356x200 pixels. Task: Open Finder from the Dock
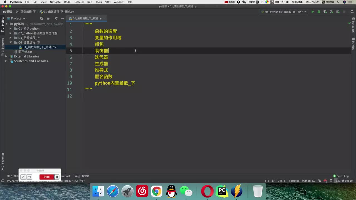[98, 191]
